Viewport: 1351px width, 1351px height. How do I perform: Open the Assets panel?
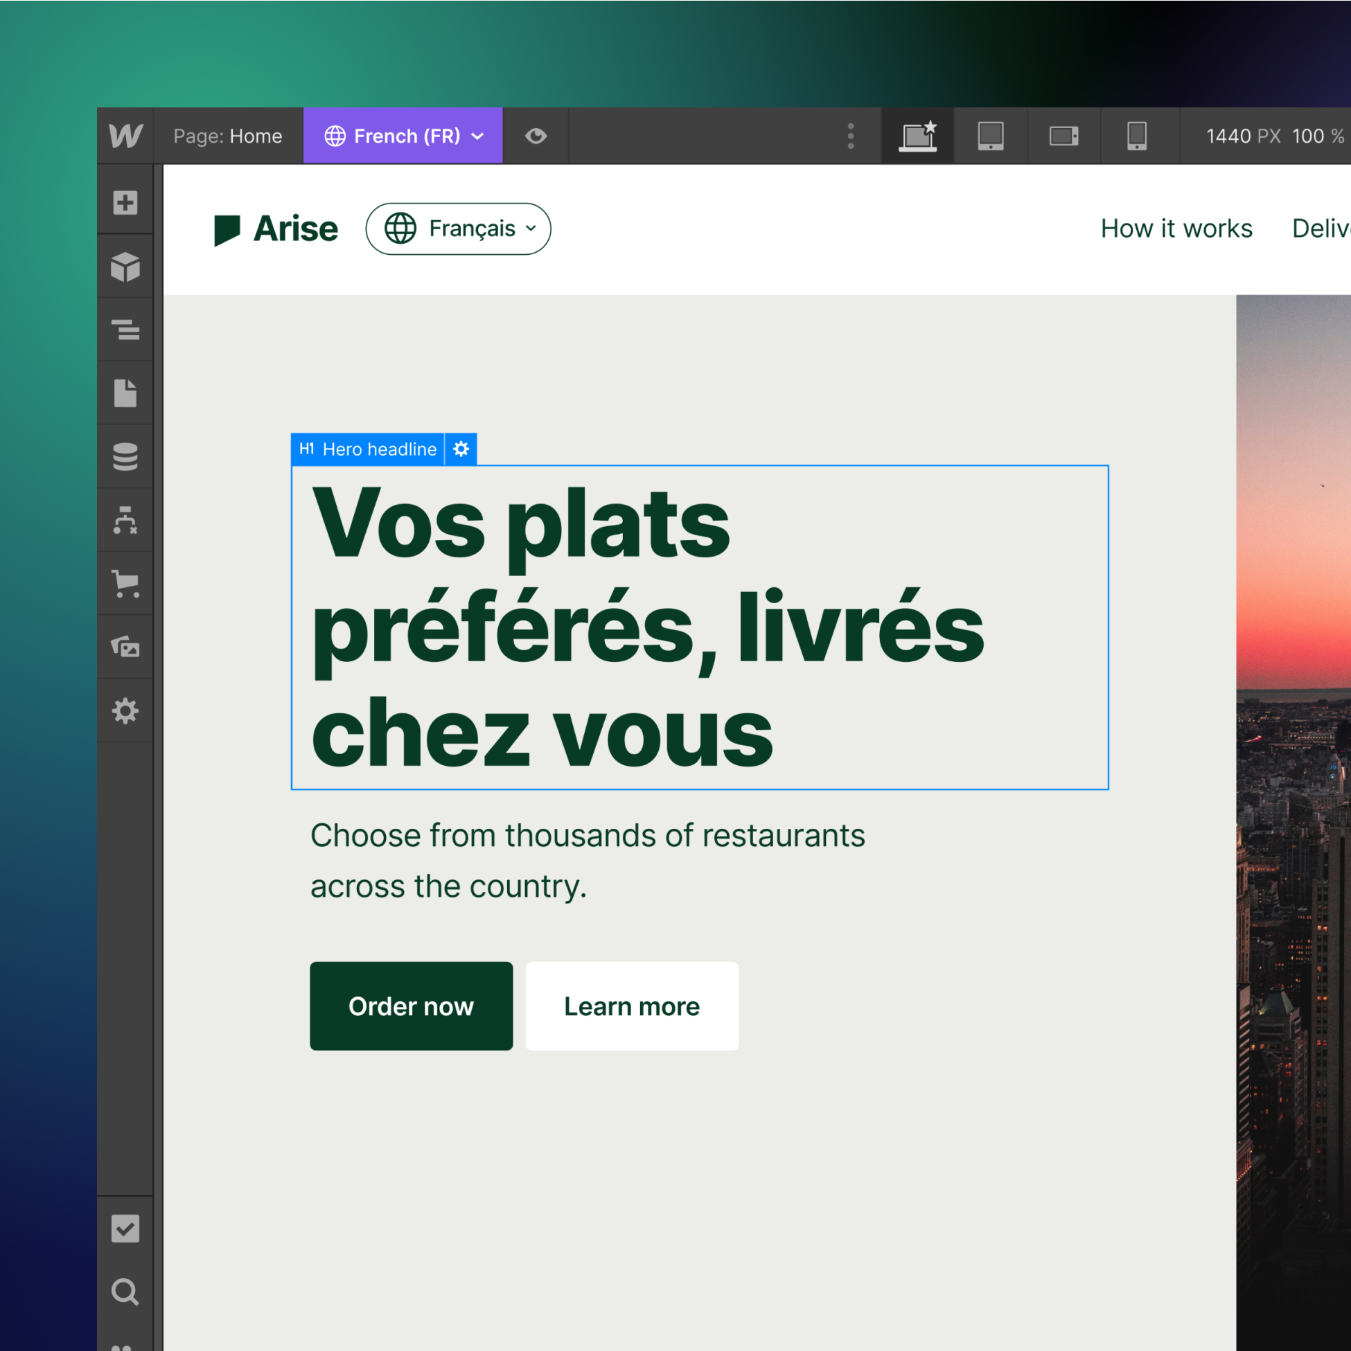click(x=125, y=647)
